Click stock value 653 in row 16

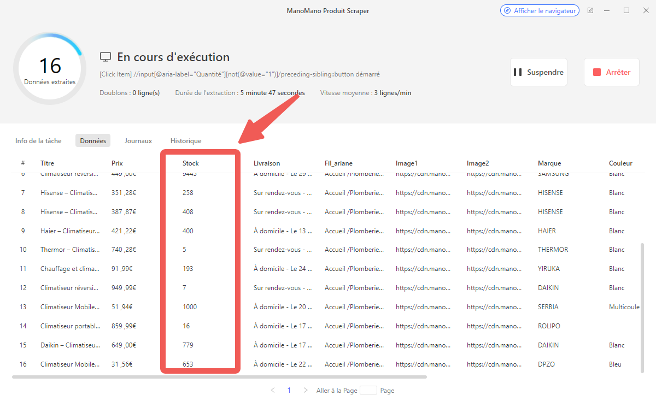(x=188, y=364)
